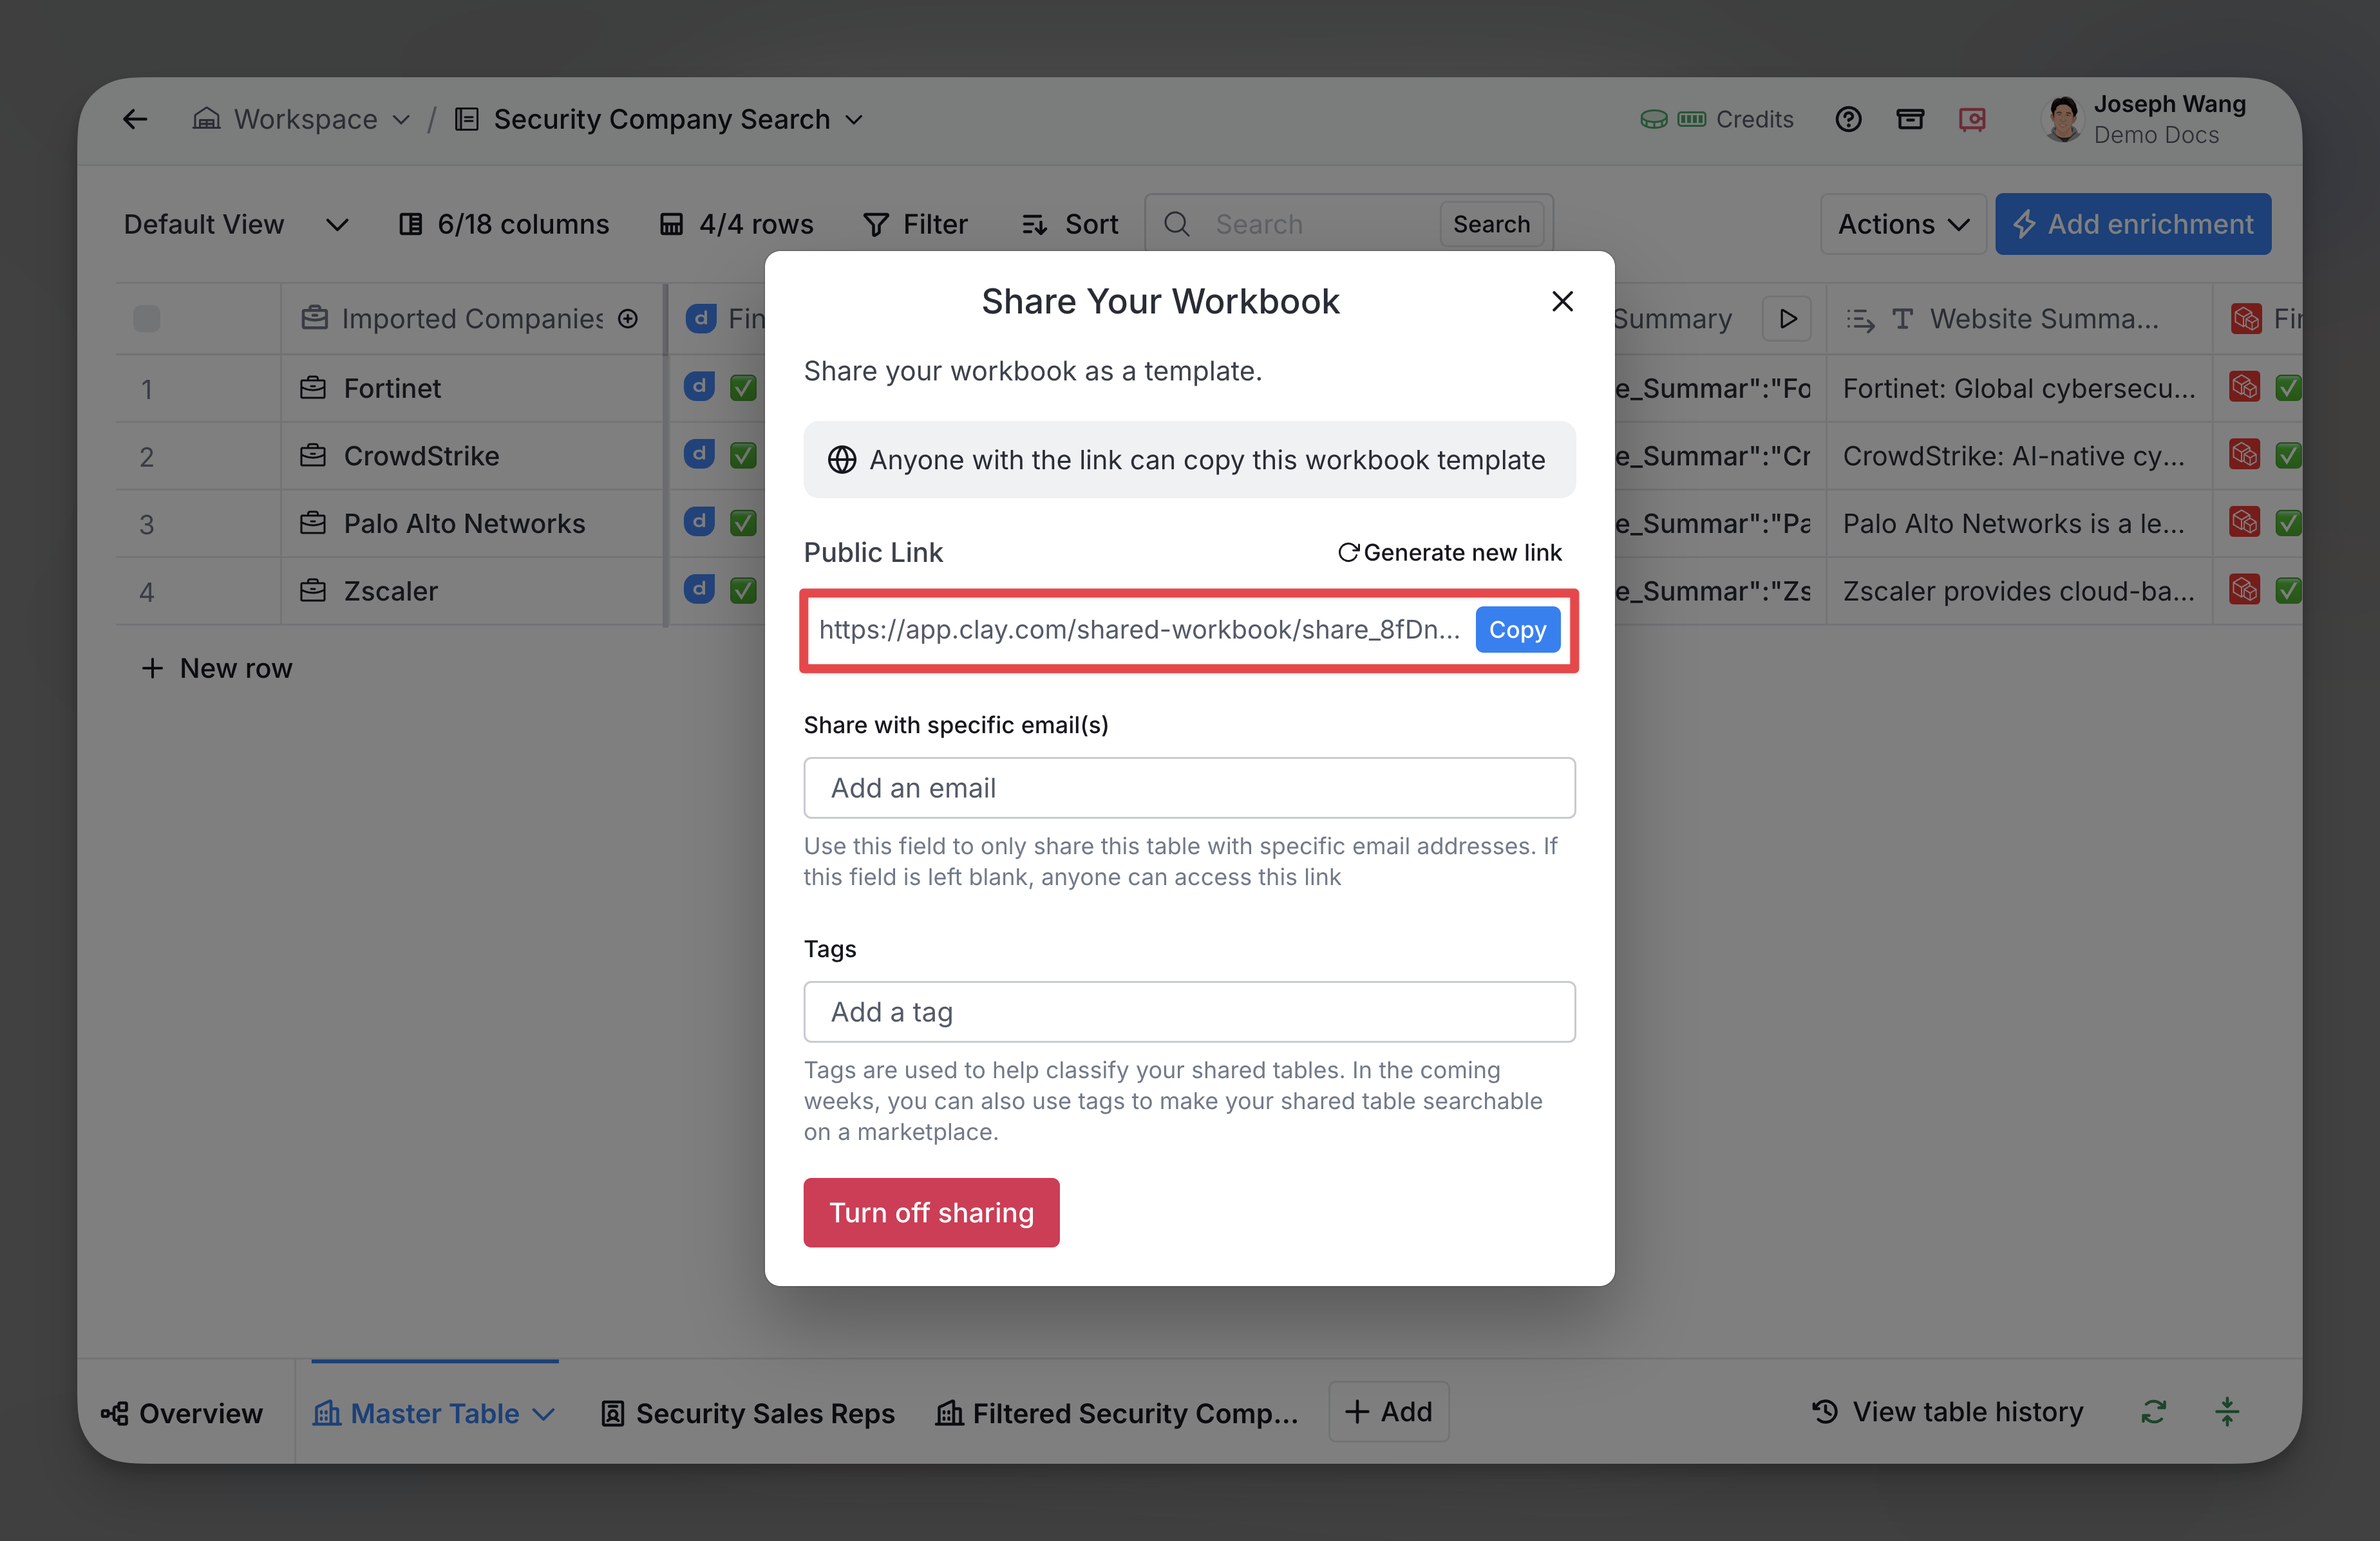The height and width of the screenshot is (1541, 2380).
Task: Click the collapse rows icon bottom right
Action: pyautogui.click(x=2227, y=1412)
